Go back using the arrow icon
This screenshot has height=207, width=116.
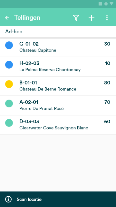point(7,18)
